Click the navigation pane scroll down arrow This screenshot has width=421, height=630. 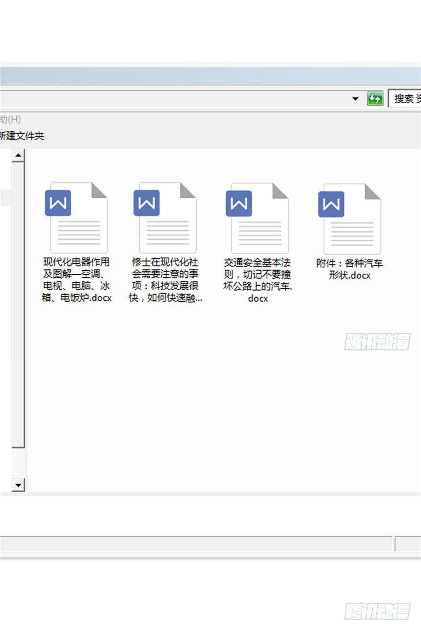click(x=18, y=485)
